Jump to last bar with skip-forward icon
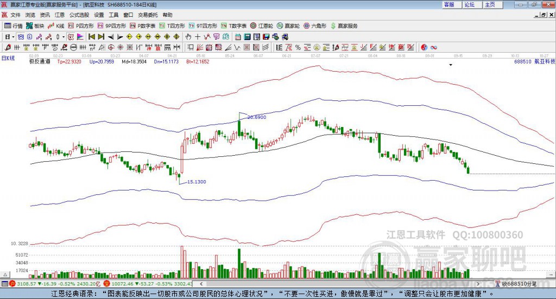Screen dimensions: 556x299 (101, 37)
